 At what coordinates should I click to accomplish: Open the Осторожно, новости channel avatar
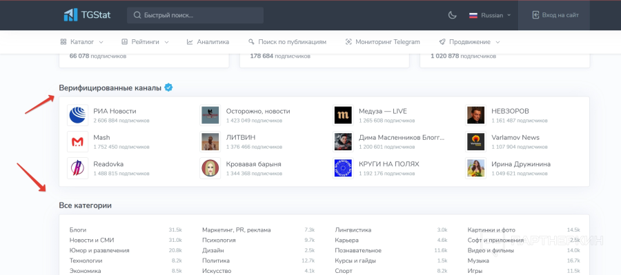[210, 115]
